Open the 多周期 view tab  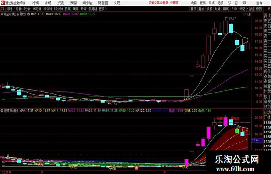pos(93,9)
